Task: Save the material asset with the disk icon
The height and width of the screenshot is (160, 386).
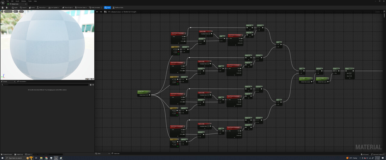Action: tap(3, 8)
